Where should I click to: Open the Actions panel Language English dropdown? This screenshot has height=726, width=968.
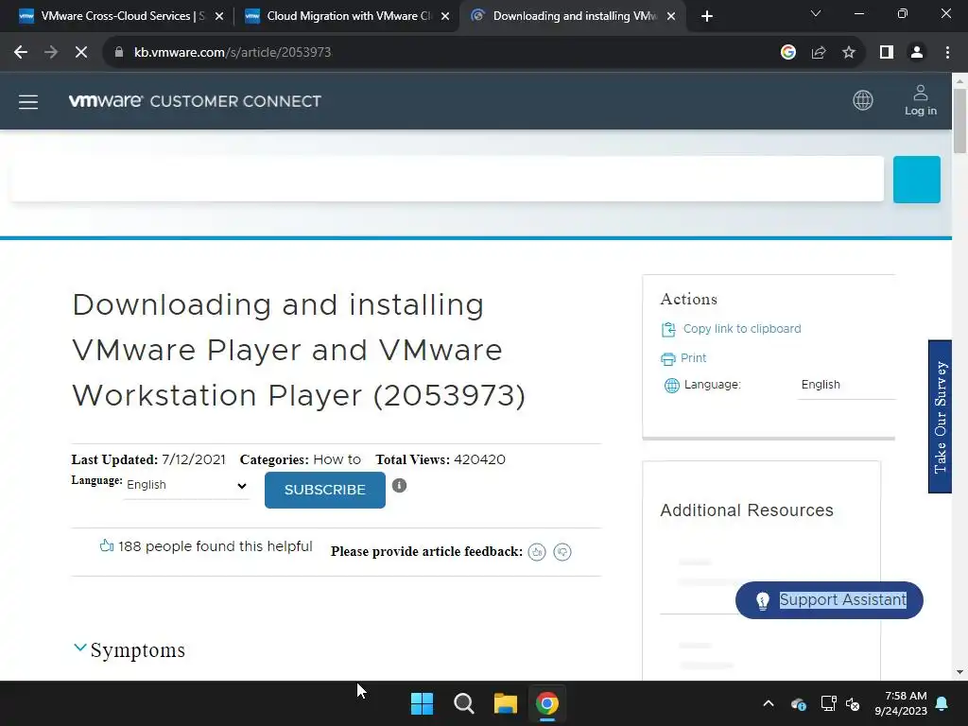[846, 385]
